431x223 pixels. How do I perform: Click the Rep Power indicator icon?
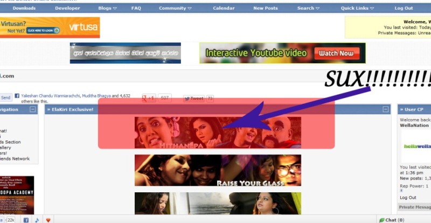(401, 191)
